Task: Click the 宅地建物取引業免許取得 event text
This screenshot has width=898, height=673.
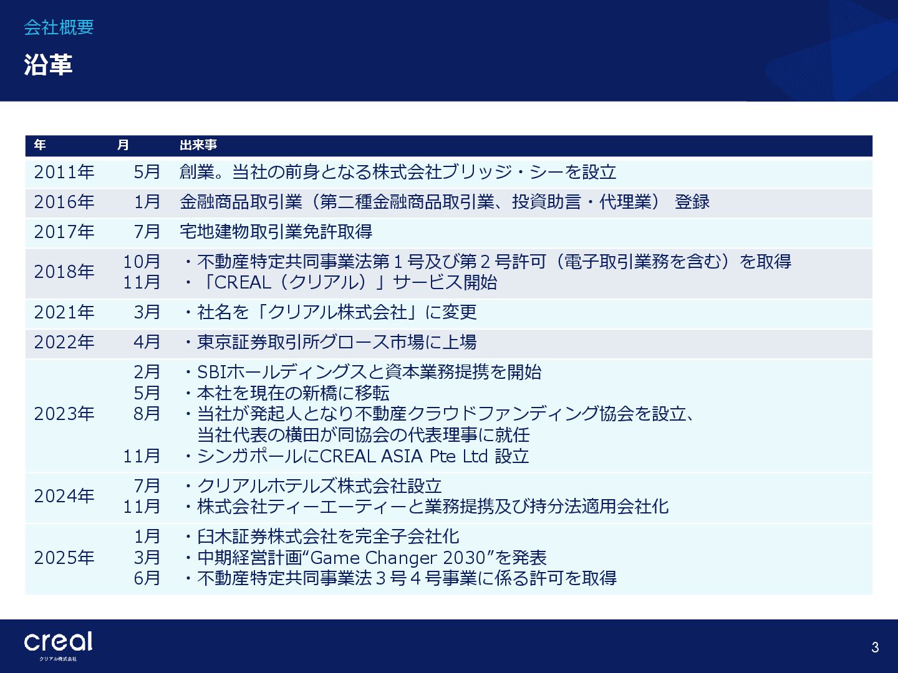Action: pyautogui.click(x=276, y=232)
